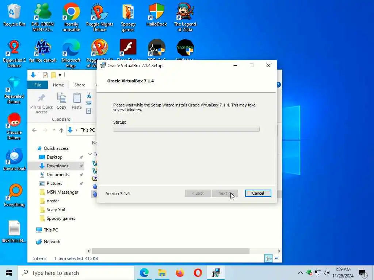Select This PC in navigation pane

point(47,230)
